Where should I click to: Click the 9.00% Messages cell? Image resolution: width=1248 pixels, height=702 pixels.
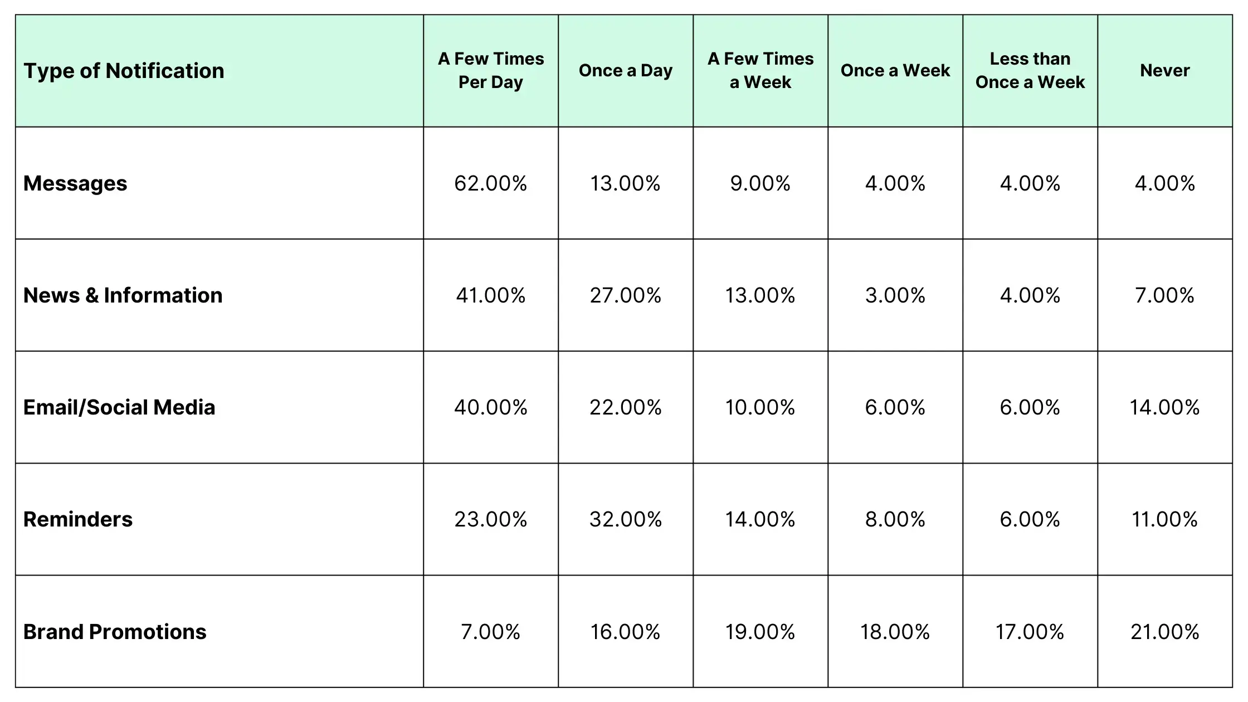(x=760, y=183)
